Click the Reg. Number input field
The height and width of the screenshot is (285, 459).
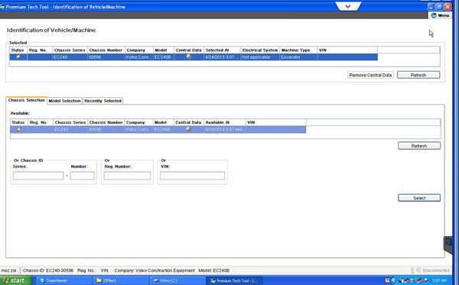[x=127, y=176]
